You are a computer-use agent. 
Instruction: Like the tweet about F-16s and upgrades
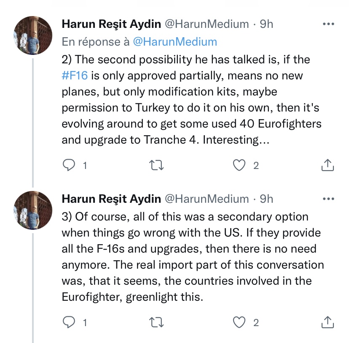(239, 323)
